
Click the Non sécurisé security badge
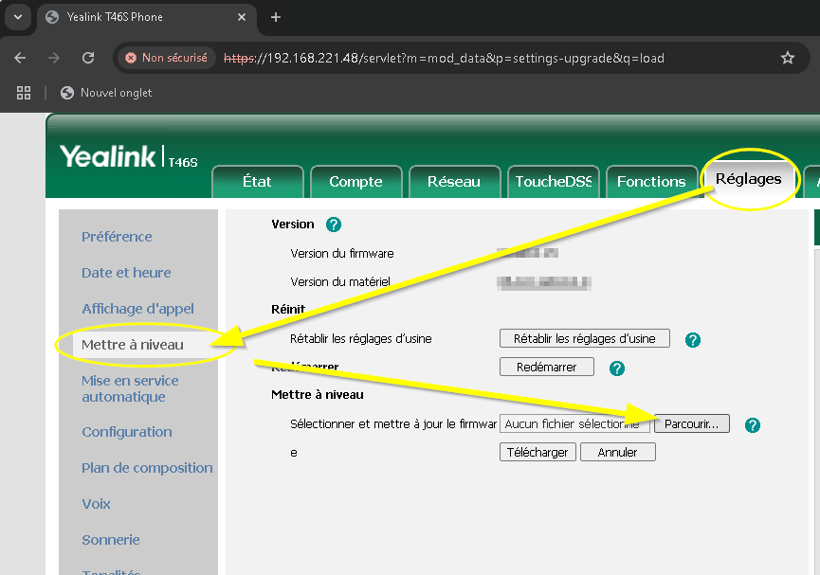[168, 58]
